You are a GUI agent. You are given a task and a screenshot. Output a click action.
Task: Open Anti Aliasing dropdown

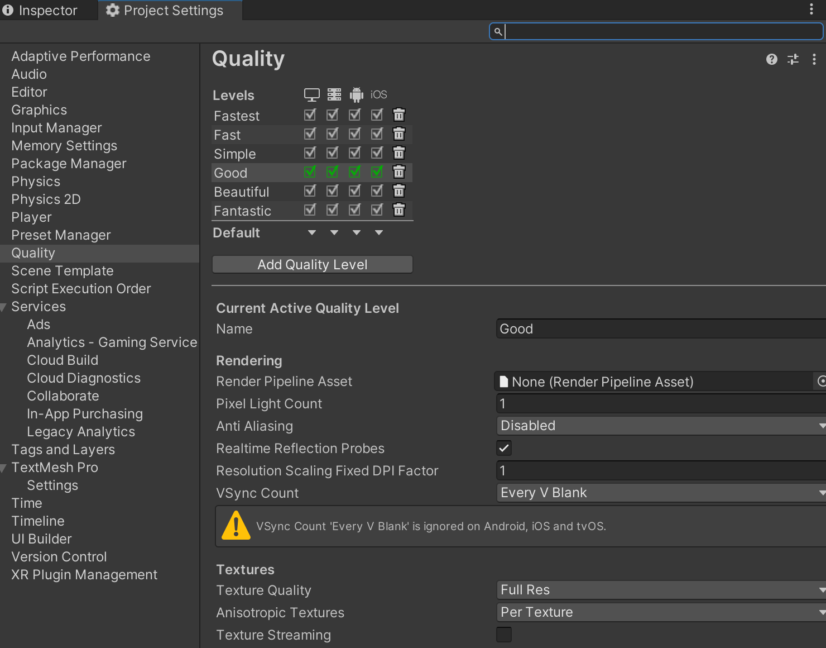pyautogui.click(x=661, y=426)
